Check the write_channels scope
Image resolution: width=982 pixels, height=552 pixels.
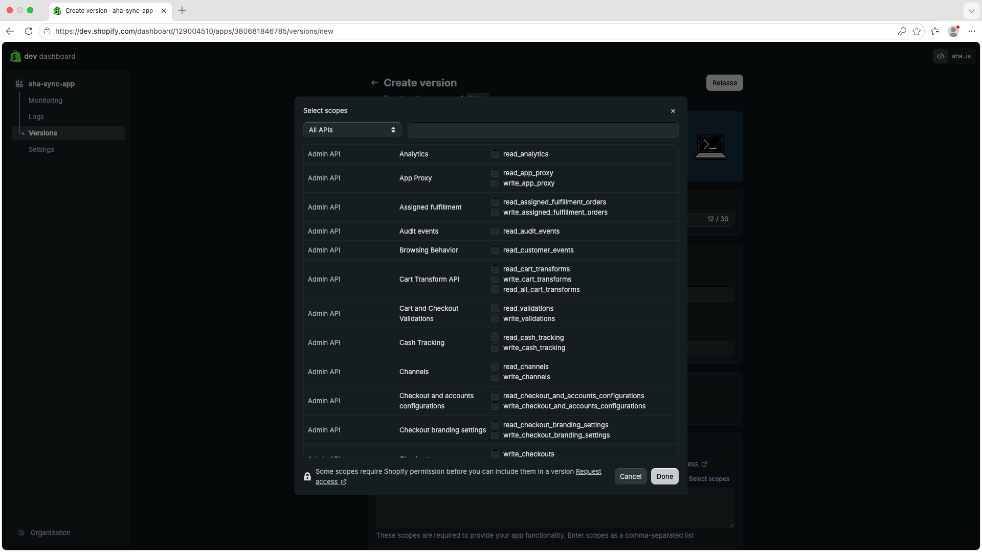tap(495, 377)
